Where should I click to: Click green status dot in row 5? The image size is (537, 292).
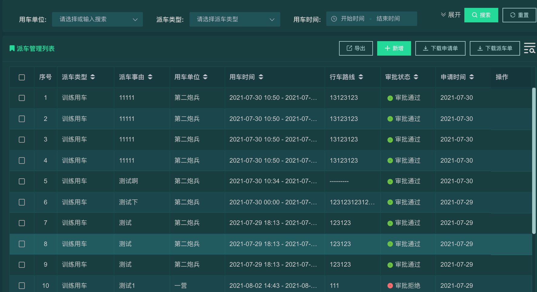click(x=390, y=181)
